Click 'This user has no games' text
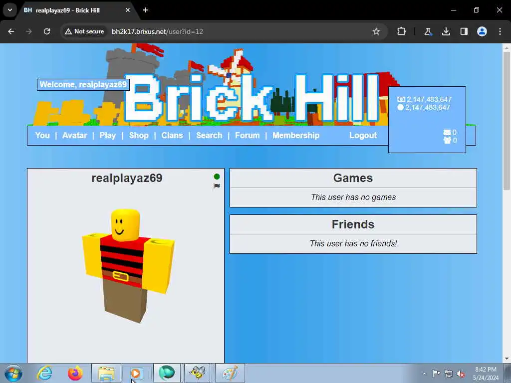Screen dimensions: 511x383 pos(353,197)
